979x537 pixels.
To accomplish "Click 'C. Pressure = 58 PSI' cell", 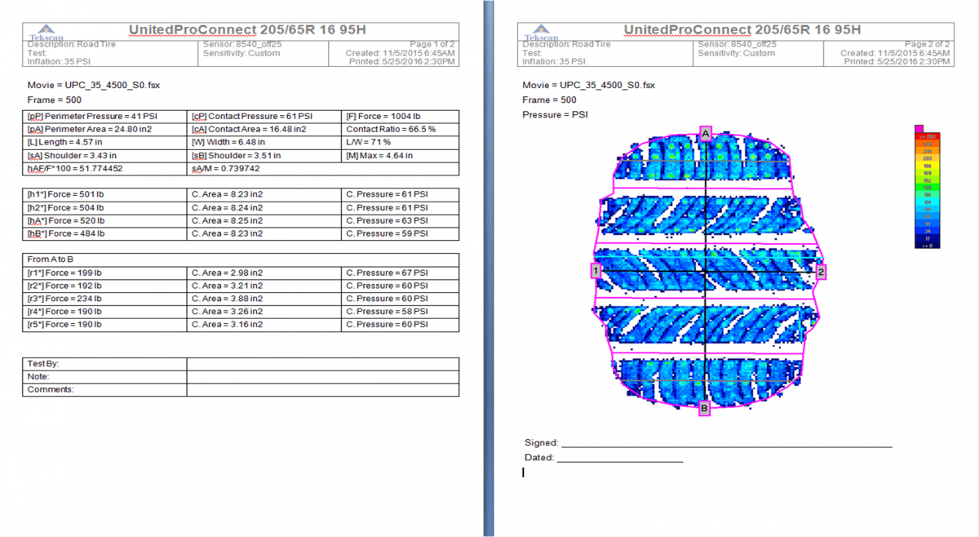I will (x=401, y=312).
